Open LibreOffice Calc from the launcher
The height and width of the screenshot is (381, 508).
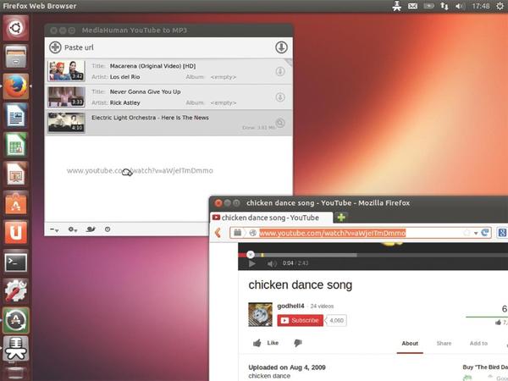(15, 144)
